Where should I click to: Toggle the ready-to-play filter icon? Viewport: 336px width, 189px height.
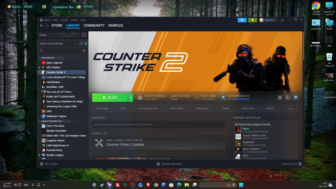pos(86,44)
